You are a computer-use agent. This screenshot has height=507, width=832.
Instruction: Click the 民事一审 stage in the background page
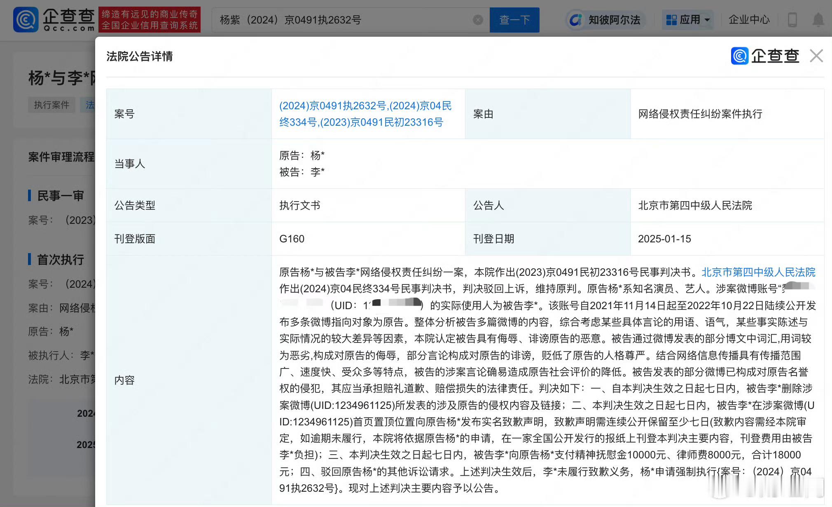60,195
